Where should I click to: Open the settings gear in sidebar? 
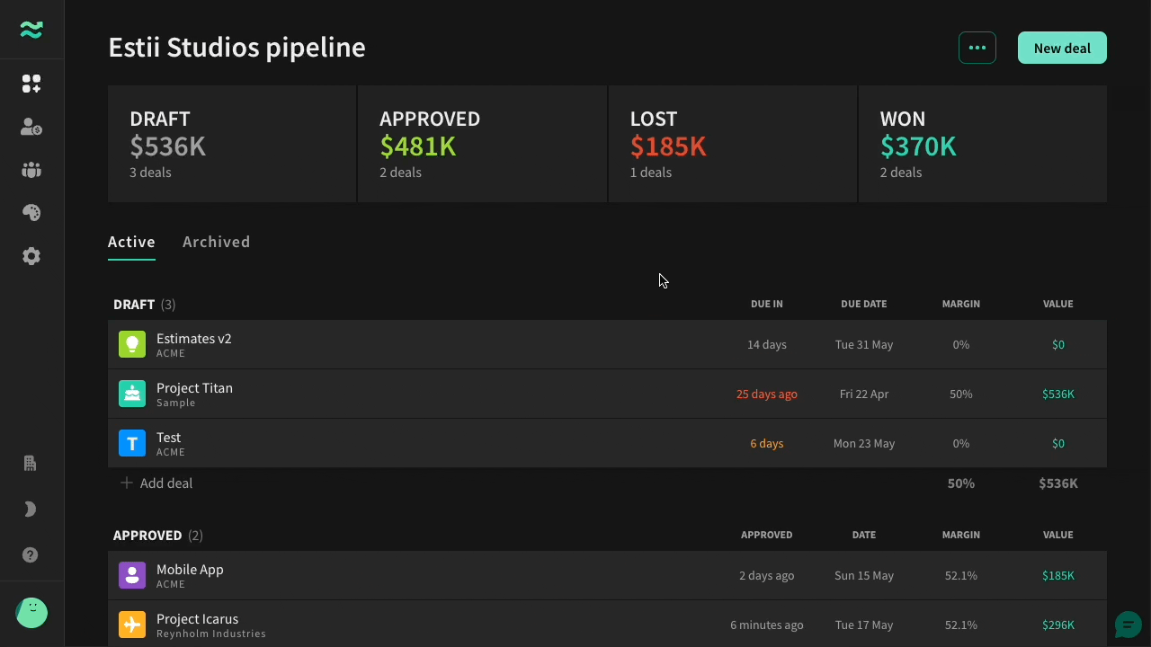click(31, 256)
